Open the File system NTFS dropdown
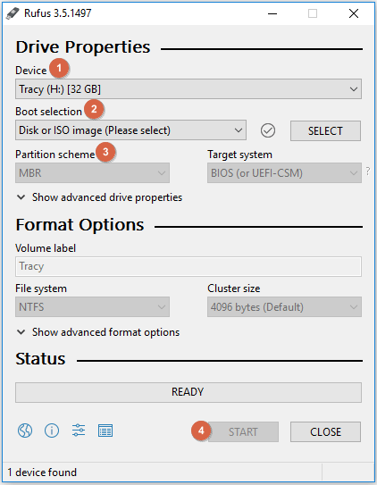Image resolution: width=377 pixels, height=485 pixels. [93, 307]
